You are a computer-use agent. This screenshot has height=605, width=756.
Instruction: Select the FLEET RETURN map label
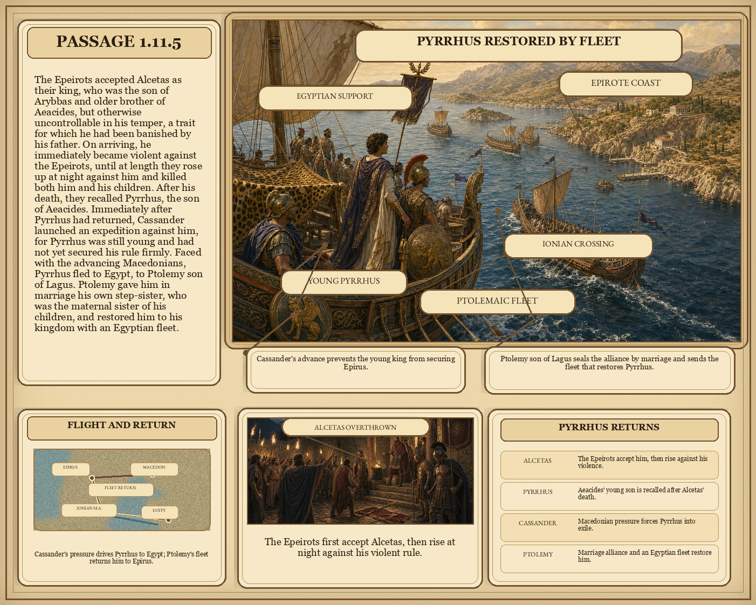click(121, 489)
